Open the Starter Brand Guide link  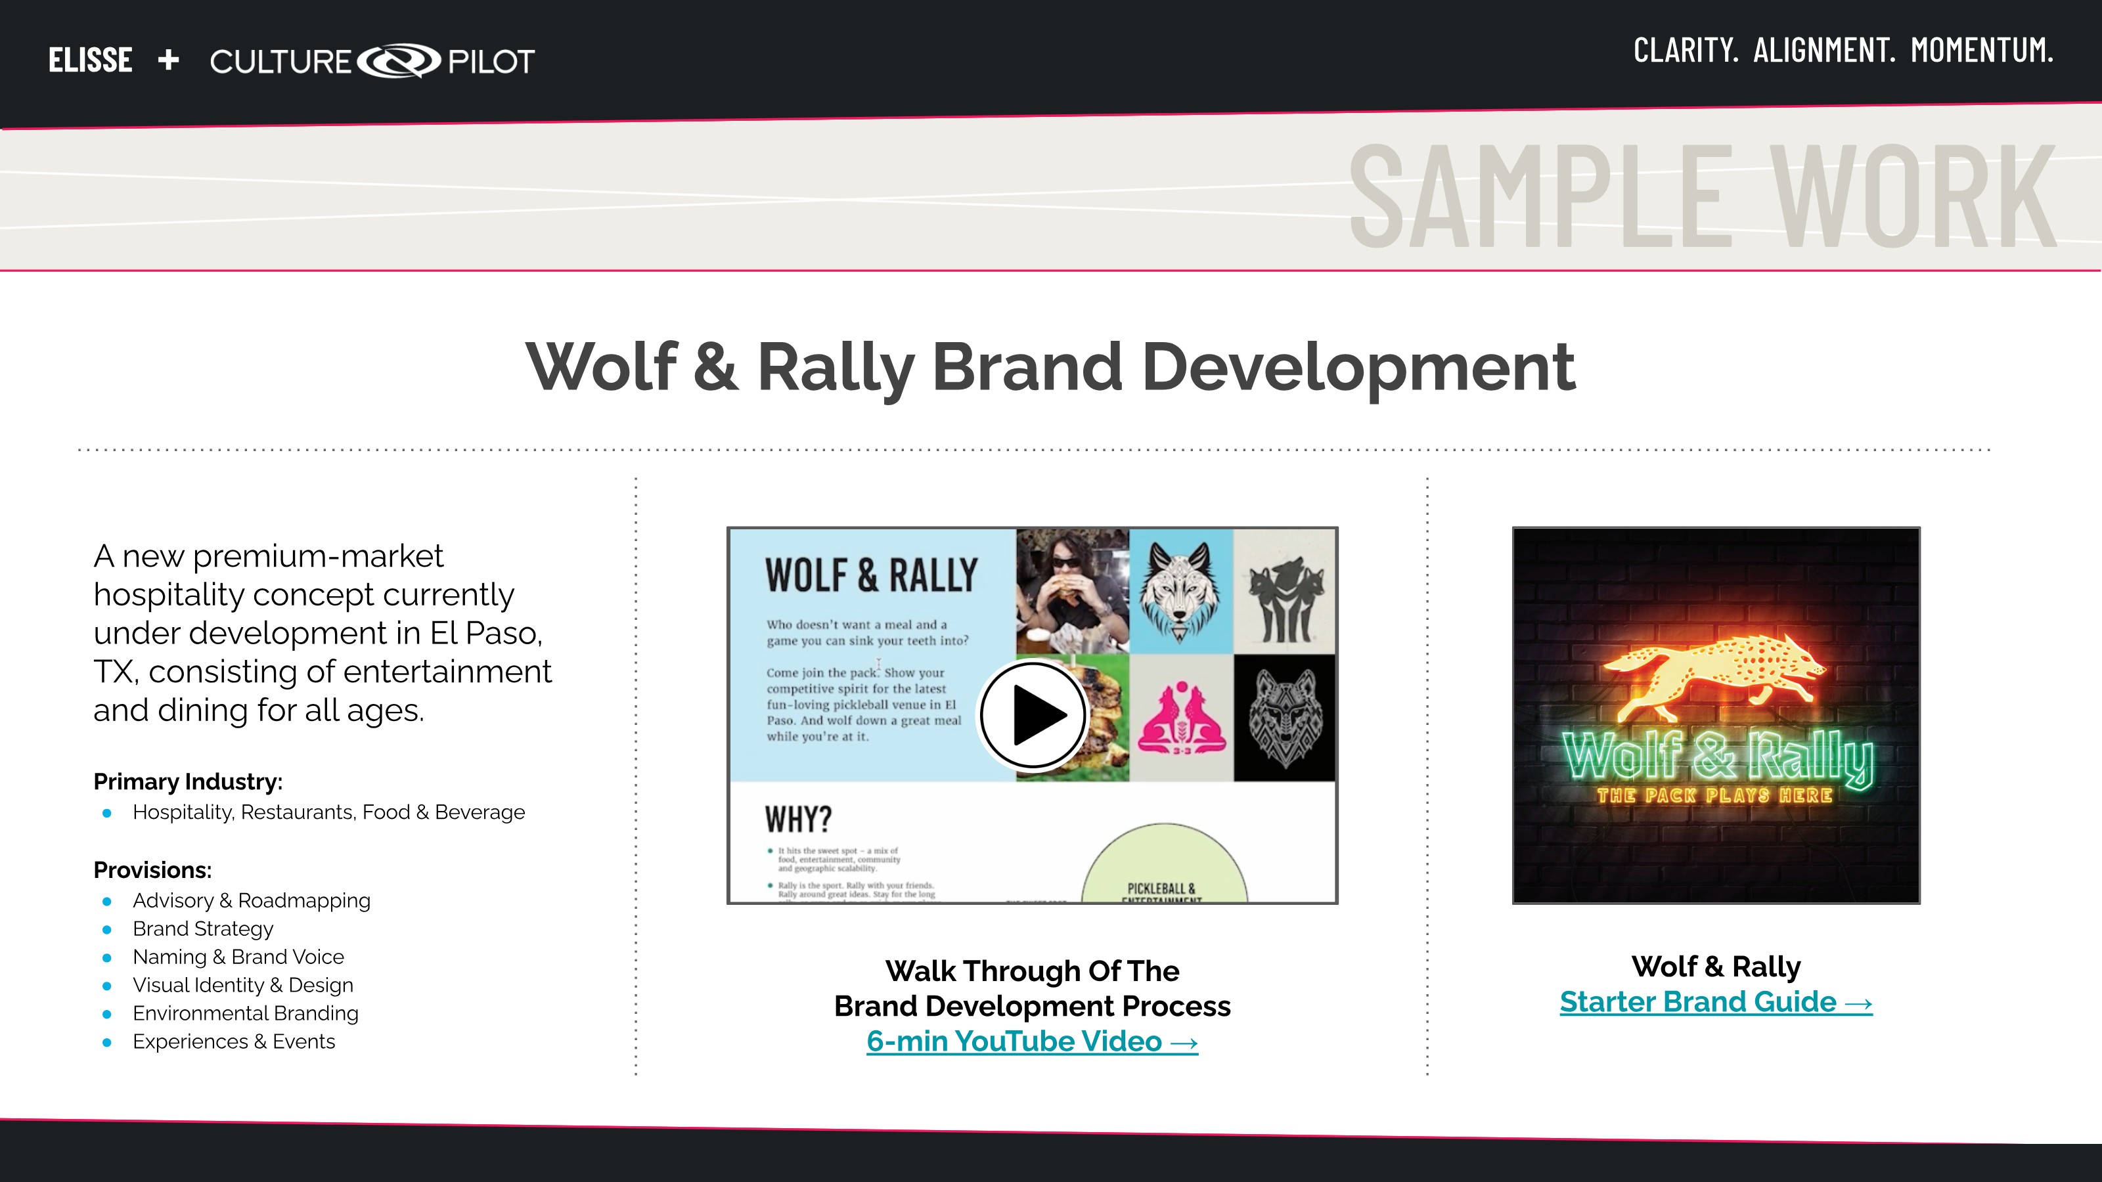pos(1716,1003)
